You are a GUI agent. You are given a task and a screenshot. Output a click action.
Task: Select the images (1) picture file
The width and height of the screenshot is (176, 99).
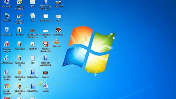pyautogui.click(x=58, y=4)
